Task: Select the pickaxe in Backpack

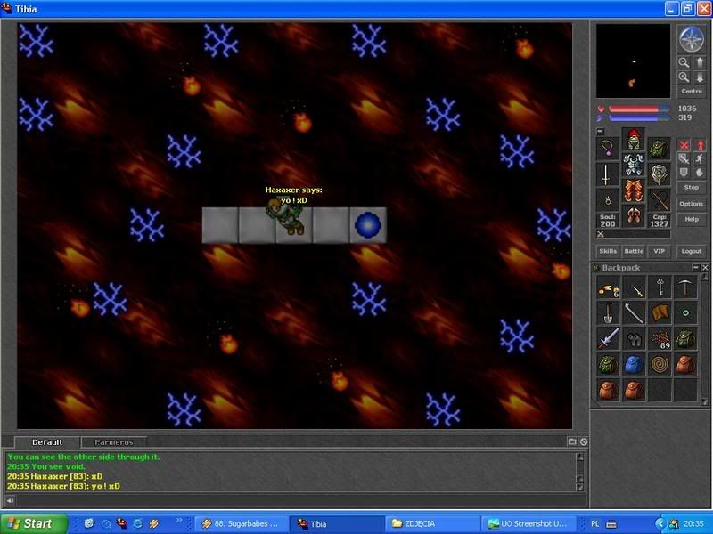Action: pos(685,287)
